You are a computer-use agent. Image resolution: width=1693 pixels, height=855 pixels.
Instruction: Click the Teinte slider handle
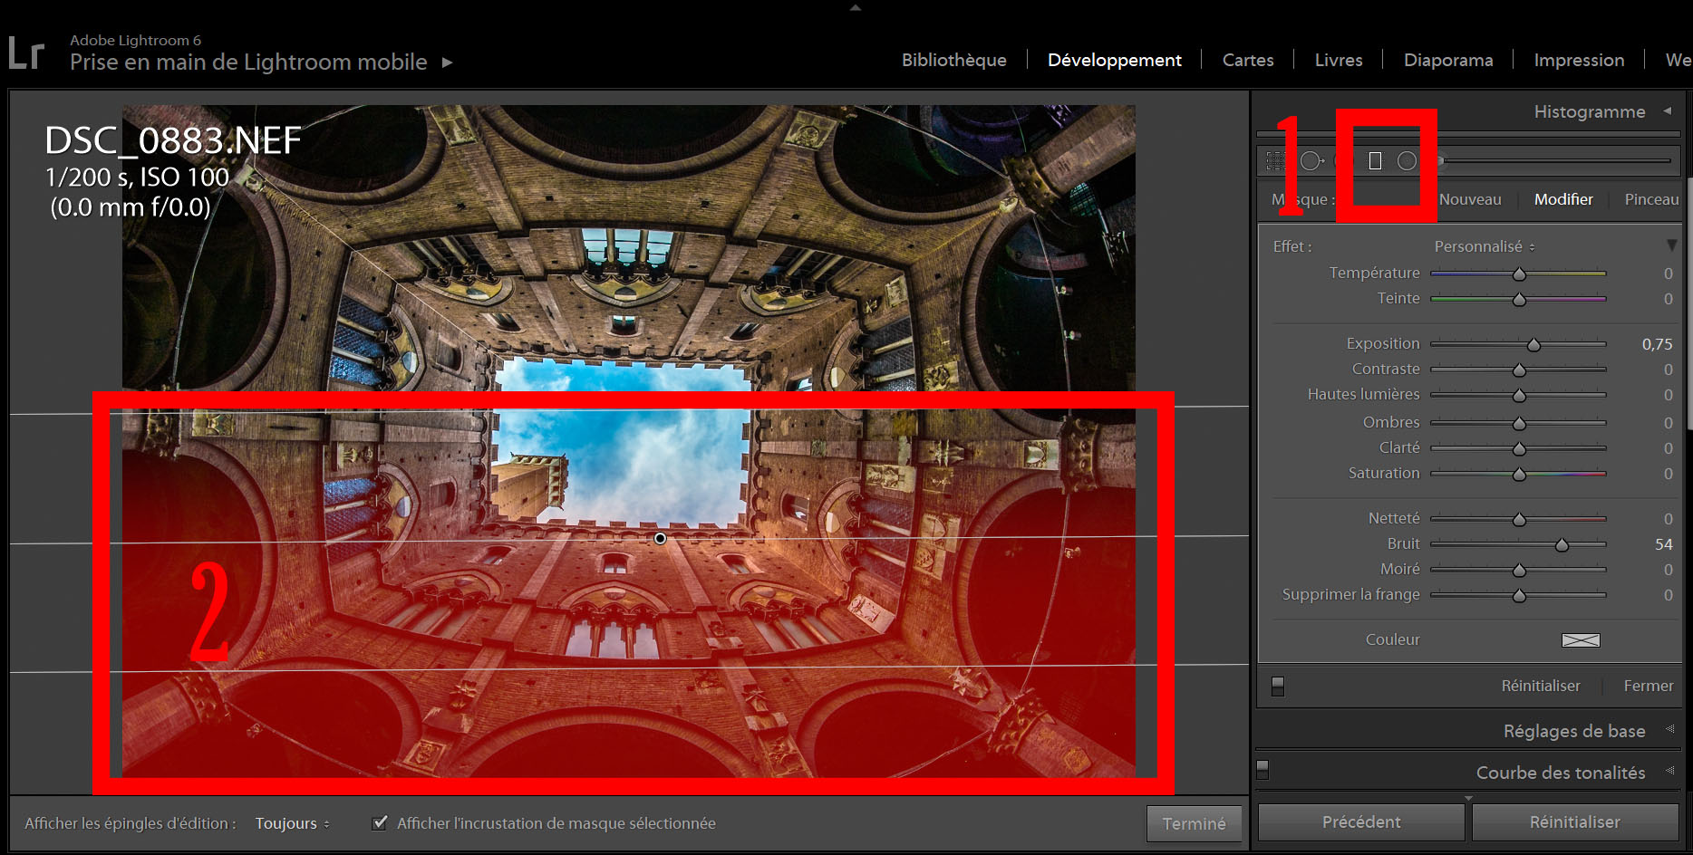pyautogui.click(x=1520, y=300)
